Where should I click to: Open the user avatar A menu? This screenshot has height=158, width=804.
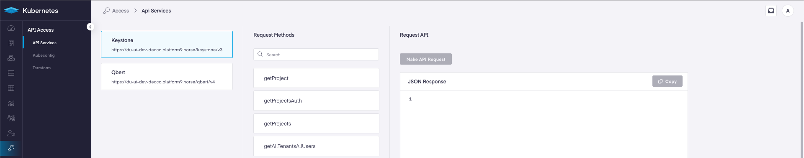788,11
